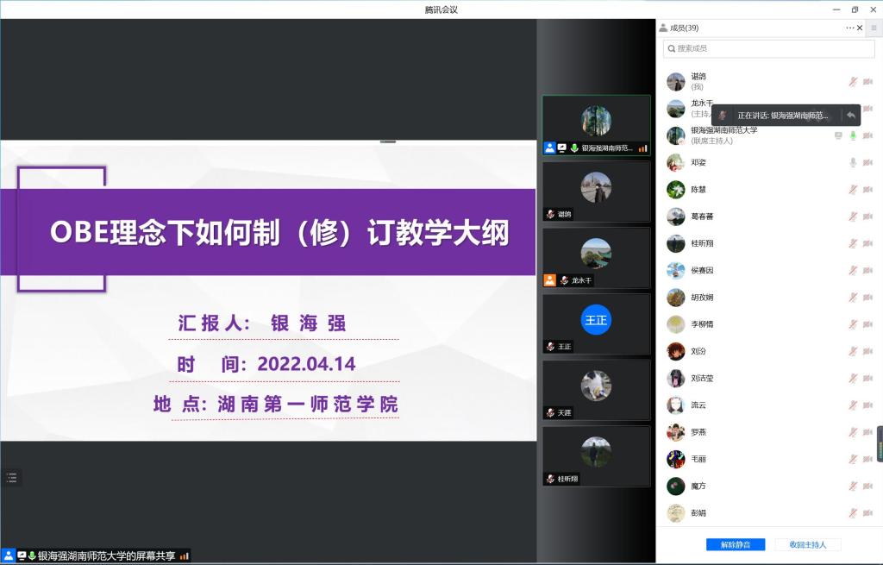Click the layout list icon at bottom-left of shared screen
This screenshot has width=883, height=565.
11,477
